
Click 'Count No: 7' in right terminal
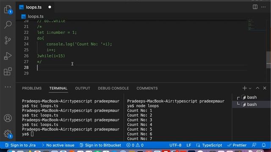(x=139, y=138)
